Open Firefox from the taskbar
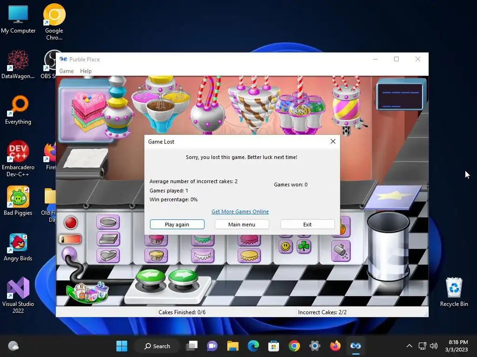Screen dimensions: 477x357 (335, 346)
